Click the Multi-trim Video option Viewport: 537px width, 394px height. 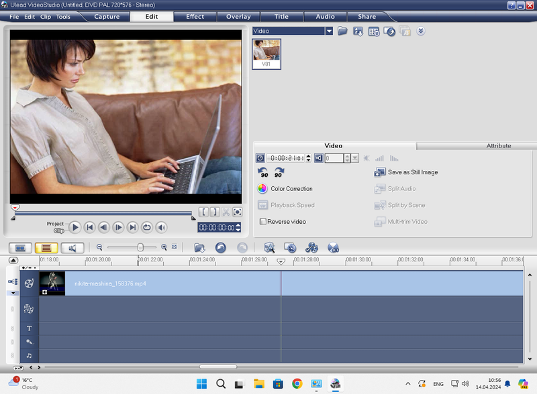(x=401, y=222)
